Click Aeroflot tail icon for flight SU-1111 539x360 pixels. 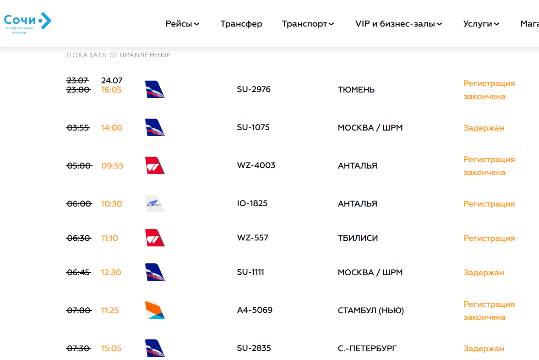pyautogui.click(x=155, y=272)
